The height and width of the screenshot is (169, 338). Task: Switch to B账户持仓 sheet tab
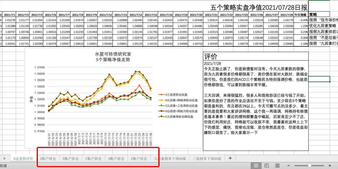(x=71, y=159)
